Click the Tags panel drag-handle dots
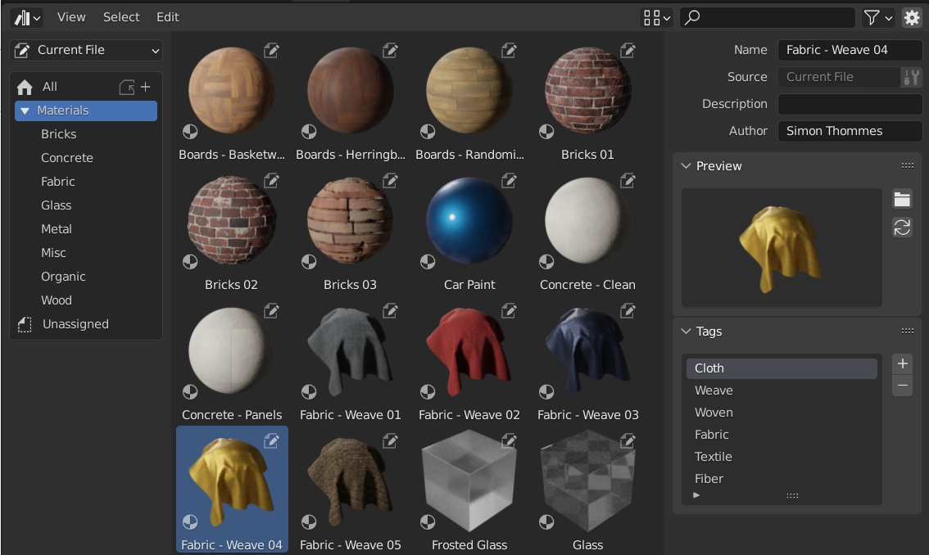 click(907, 331)
